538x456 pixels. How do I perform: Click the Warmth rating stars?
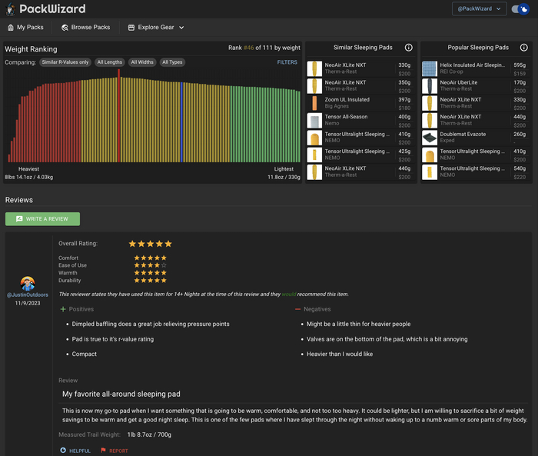(x=151, y=273)
